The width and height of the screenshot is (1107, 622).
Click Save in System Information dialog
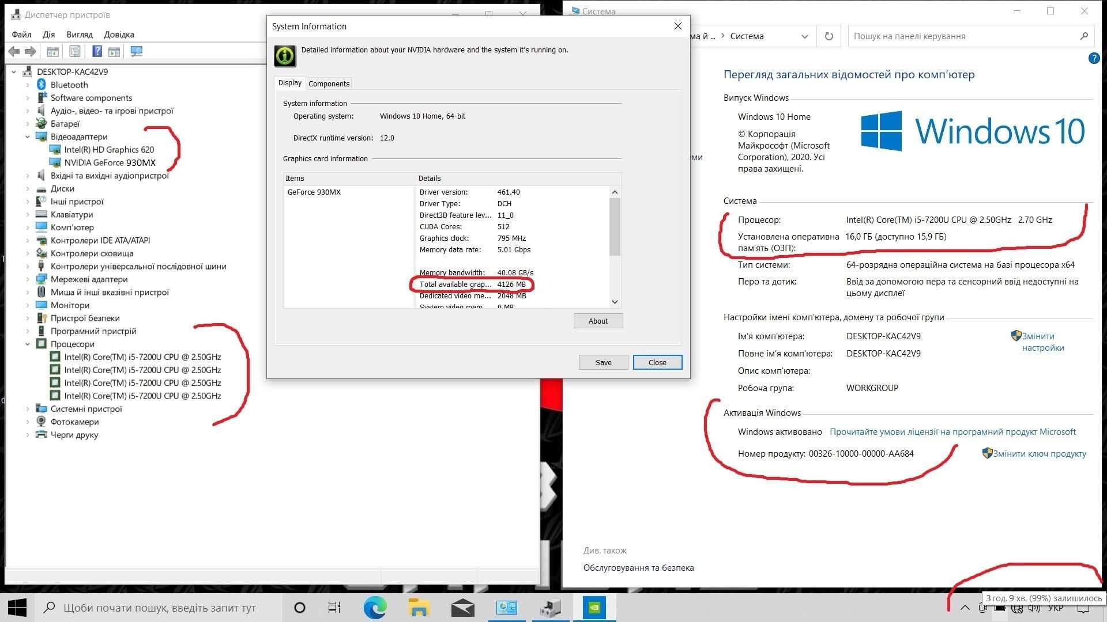603,362
